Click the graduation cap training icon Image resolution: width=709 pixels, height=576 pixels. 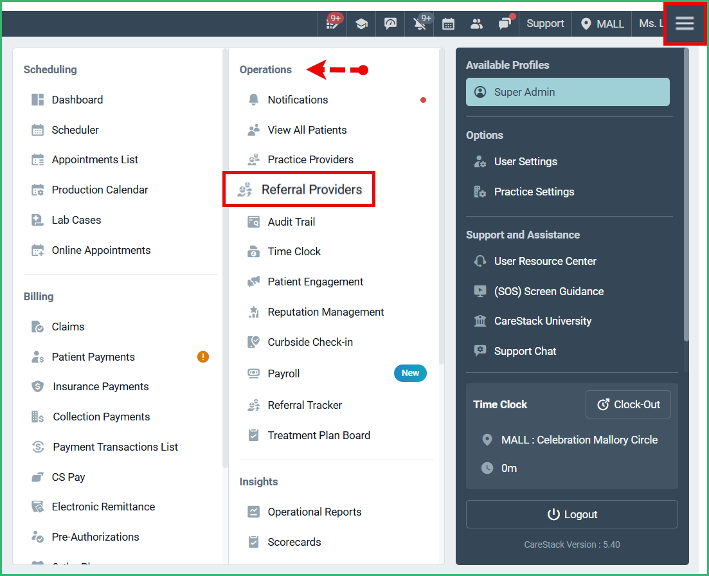coord(362,24)
